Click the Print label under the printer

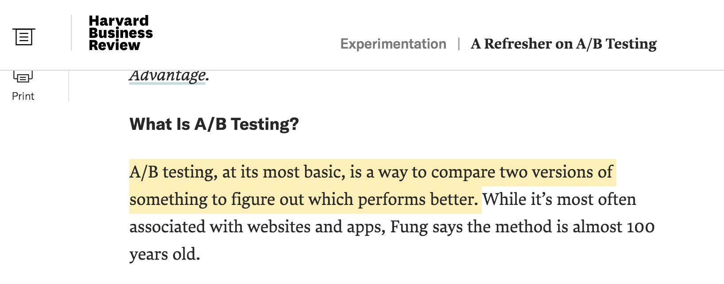(23, 96)
